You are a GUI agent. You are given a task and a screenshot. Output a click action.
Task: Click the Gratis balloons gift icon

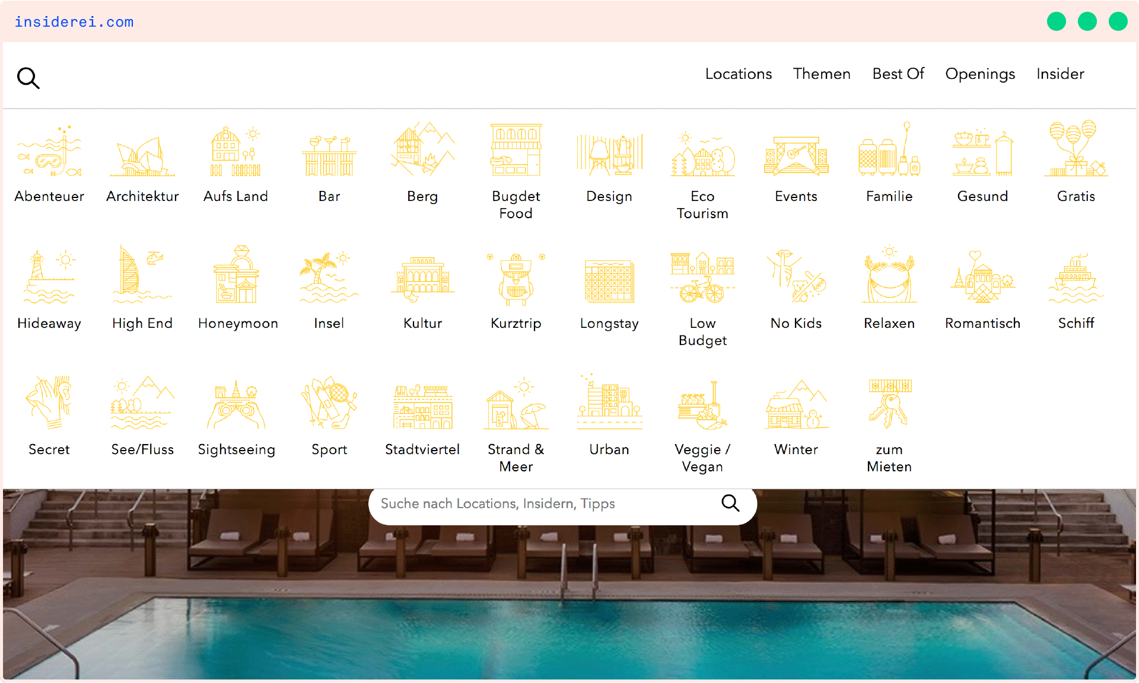[x=1076, y=150]
